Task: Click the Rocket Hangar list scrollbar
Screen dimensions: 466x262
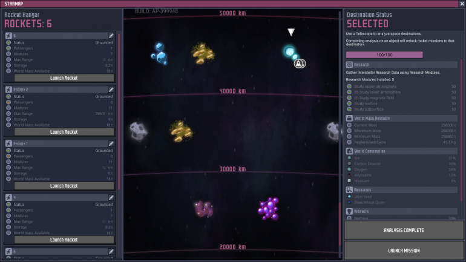Action: click(119, 111)
